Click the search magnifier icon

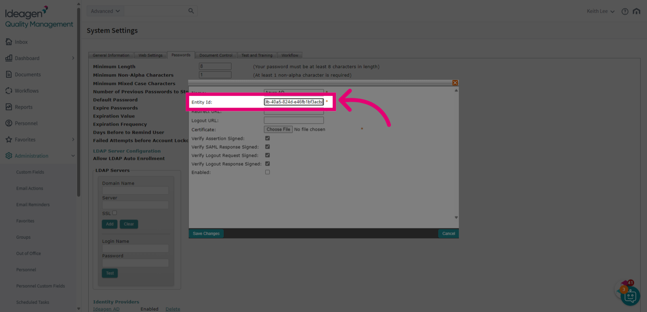pyautogui.click(x=191, y=11)
